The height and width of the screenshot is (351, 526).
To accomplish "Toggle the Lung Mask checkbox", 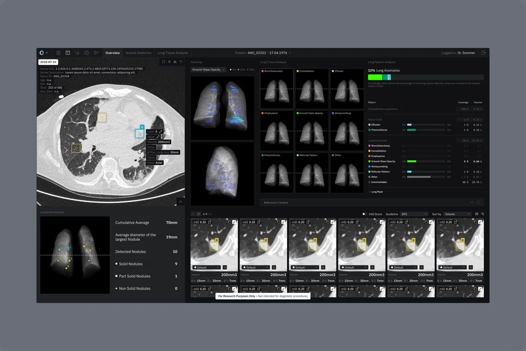I will pos(369,192).
